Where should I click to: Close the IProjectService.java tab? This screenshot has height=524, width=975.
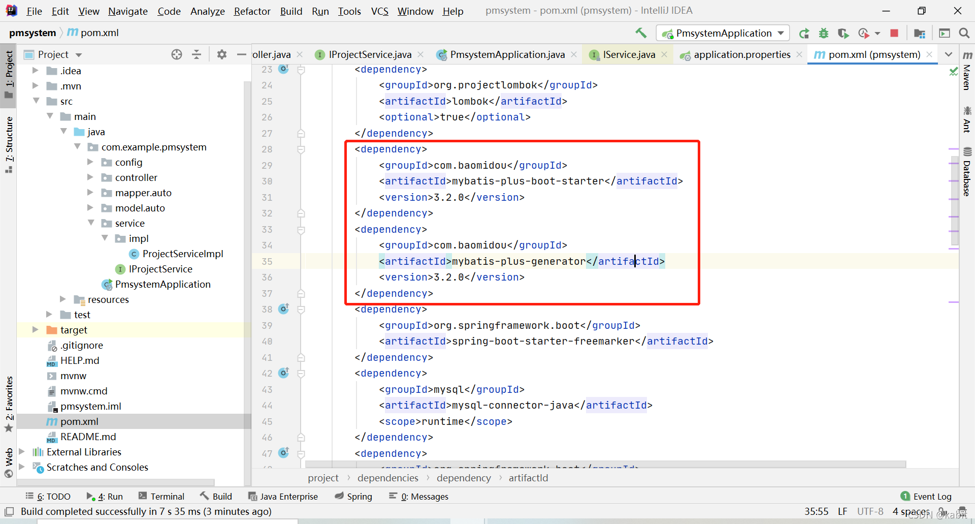coord(420,54)
